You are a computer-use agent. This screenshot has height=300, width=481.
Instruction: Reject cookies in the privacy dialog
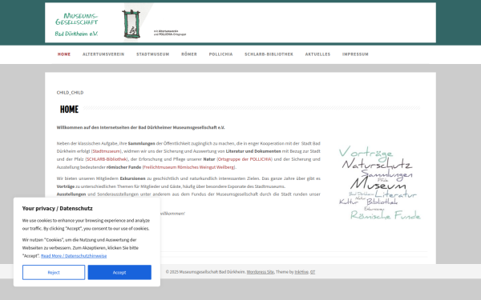(54, 273)
